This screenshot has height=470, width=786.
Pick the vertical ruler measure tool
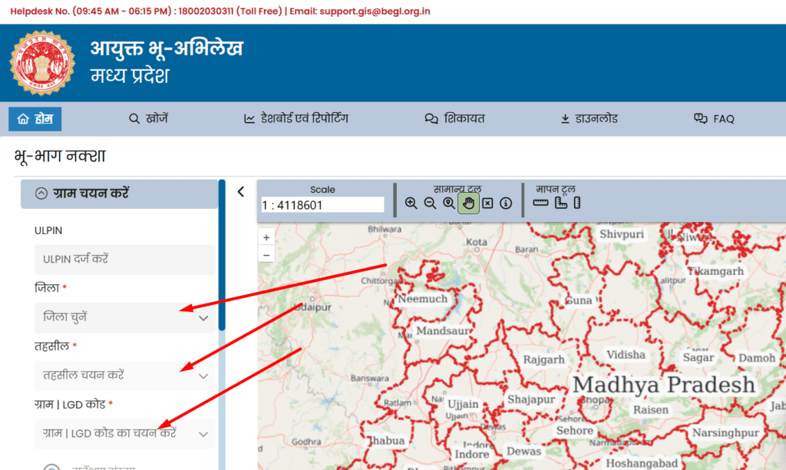pos(577,204)
